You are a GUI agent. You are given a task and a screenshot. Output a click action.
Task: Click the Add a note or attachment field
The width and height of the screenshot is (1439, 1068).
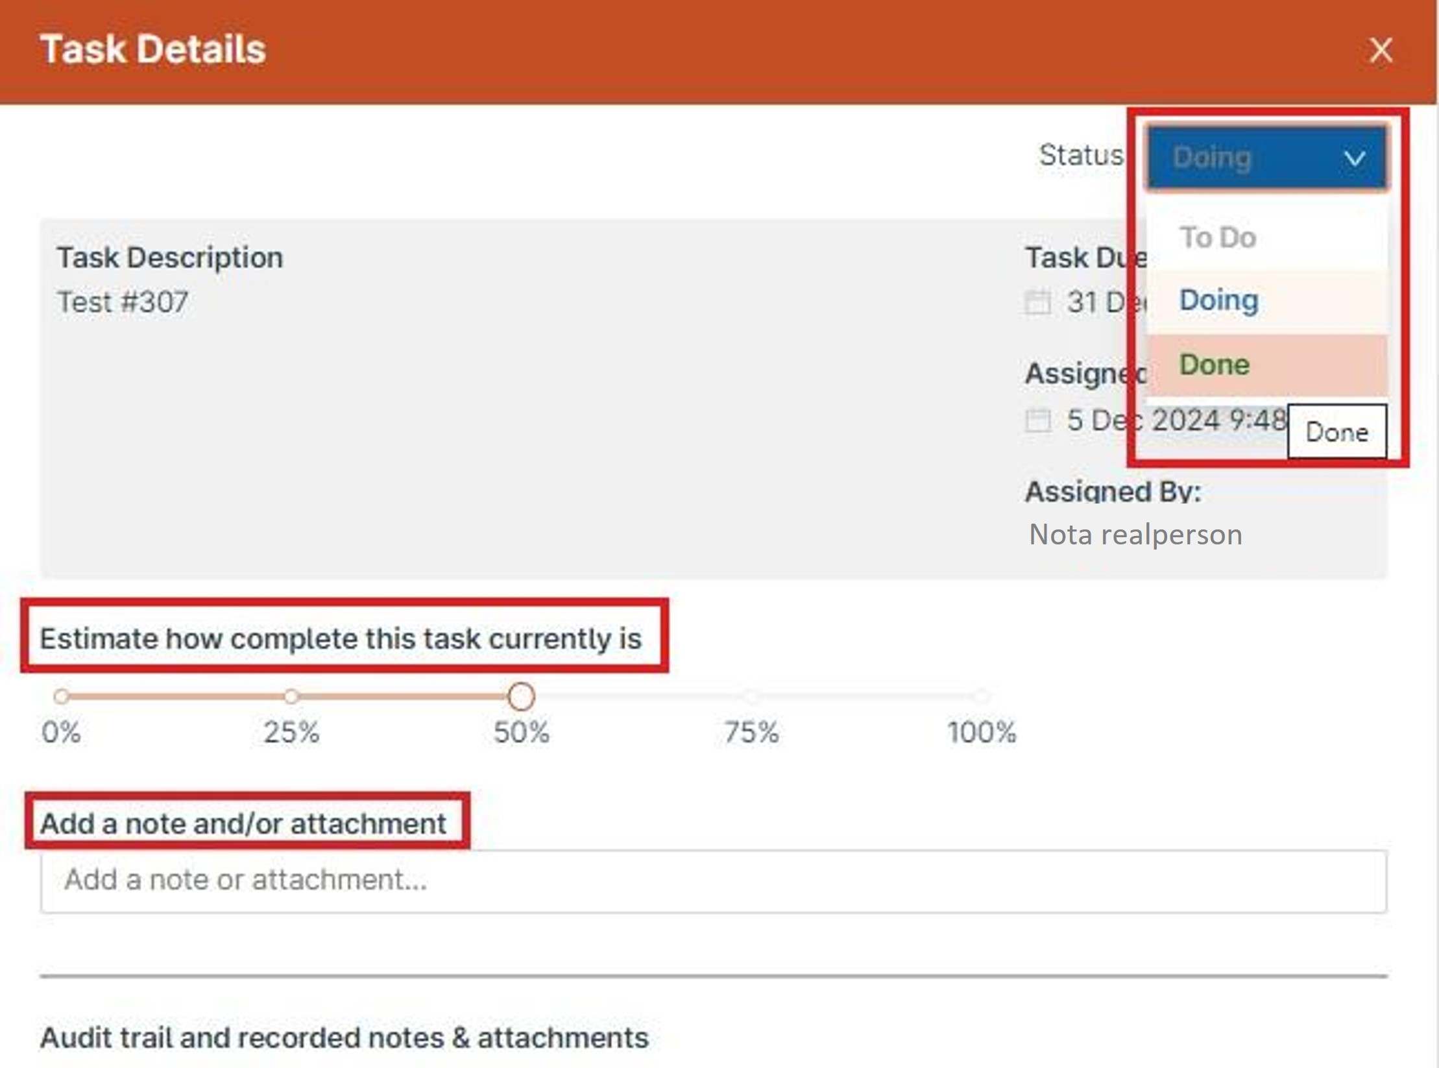point(714,881)
